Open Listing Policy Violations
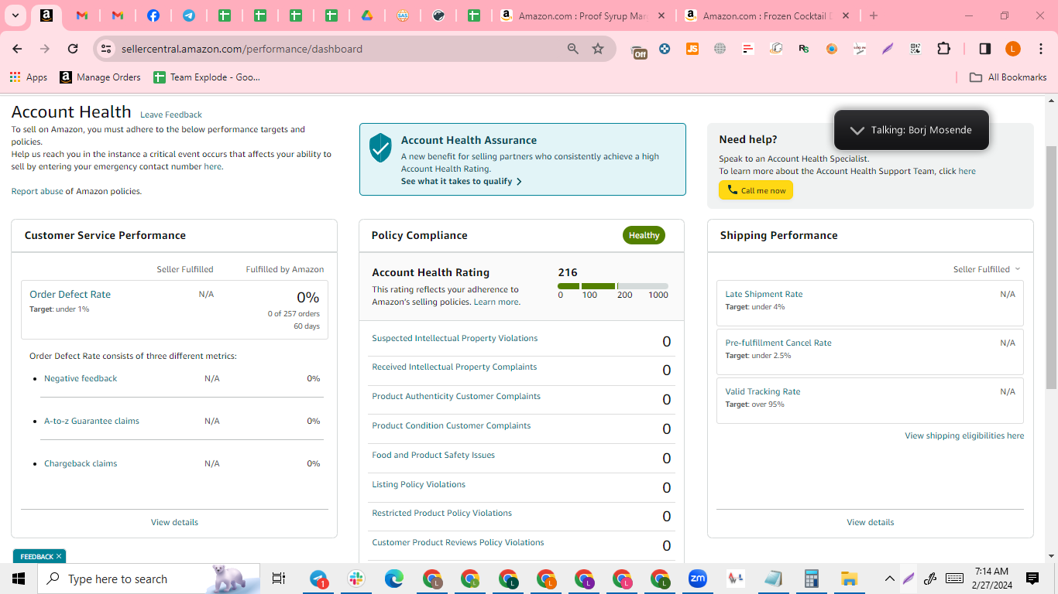The width and height of the screenshot is (1058, 594). click(x=418, y=484)
